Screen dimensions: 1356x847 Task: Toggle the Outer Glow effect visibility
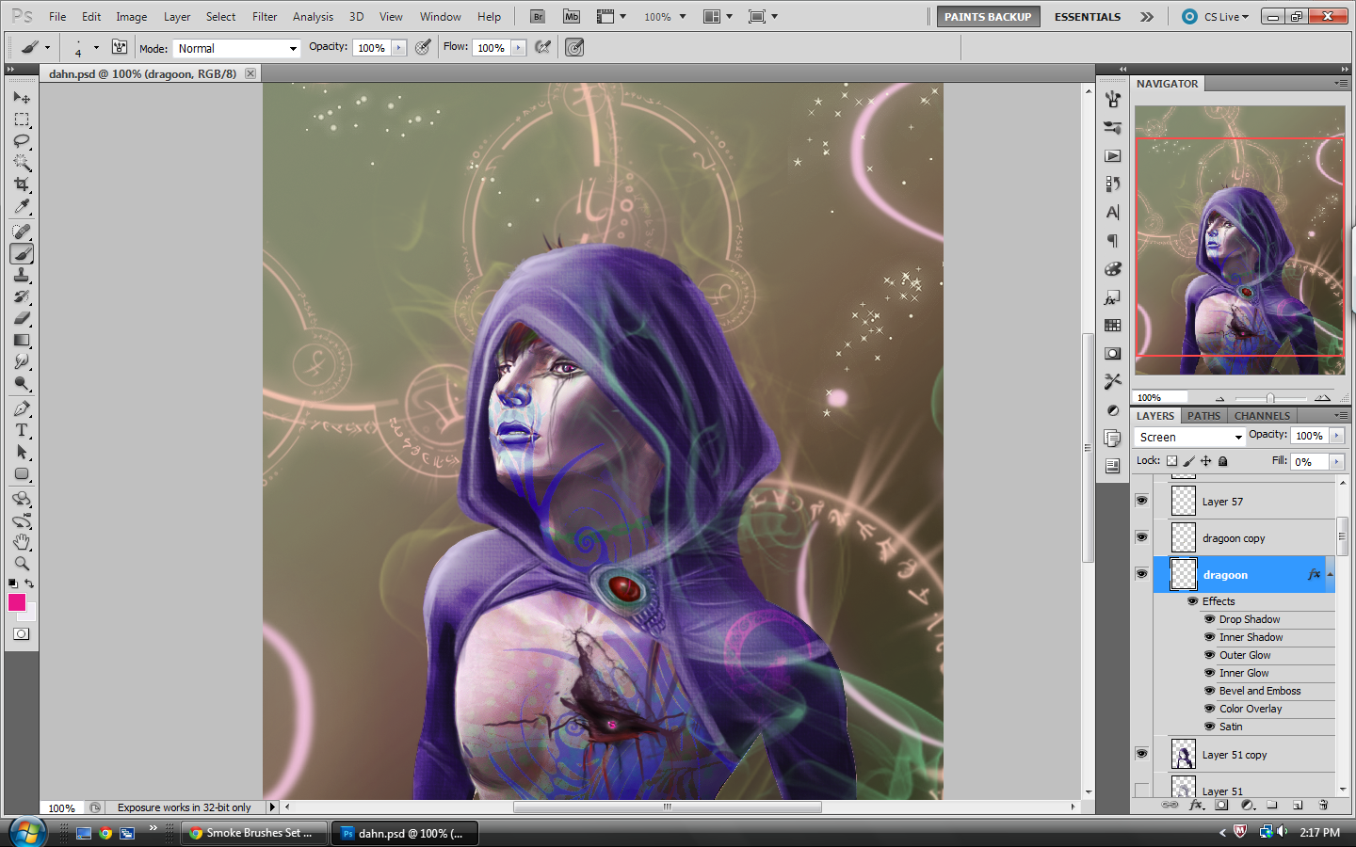[x=1210, y=655]
